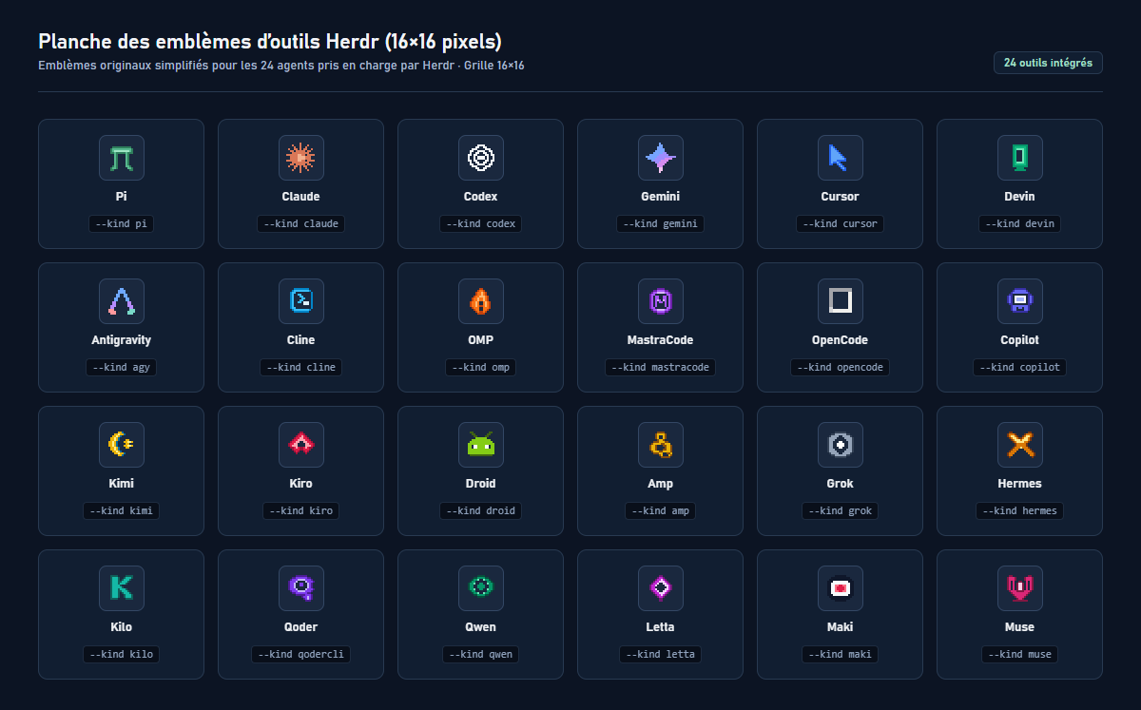Click the "Copilot" card title
The image size is (1141, 710).
pyautogui.click(x=1019, y=340)
